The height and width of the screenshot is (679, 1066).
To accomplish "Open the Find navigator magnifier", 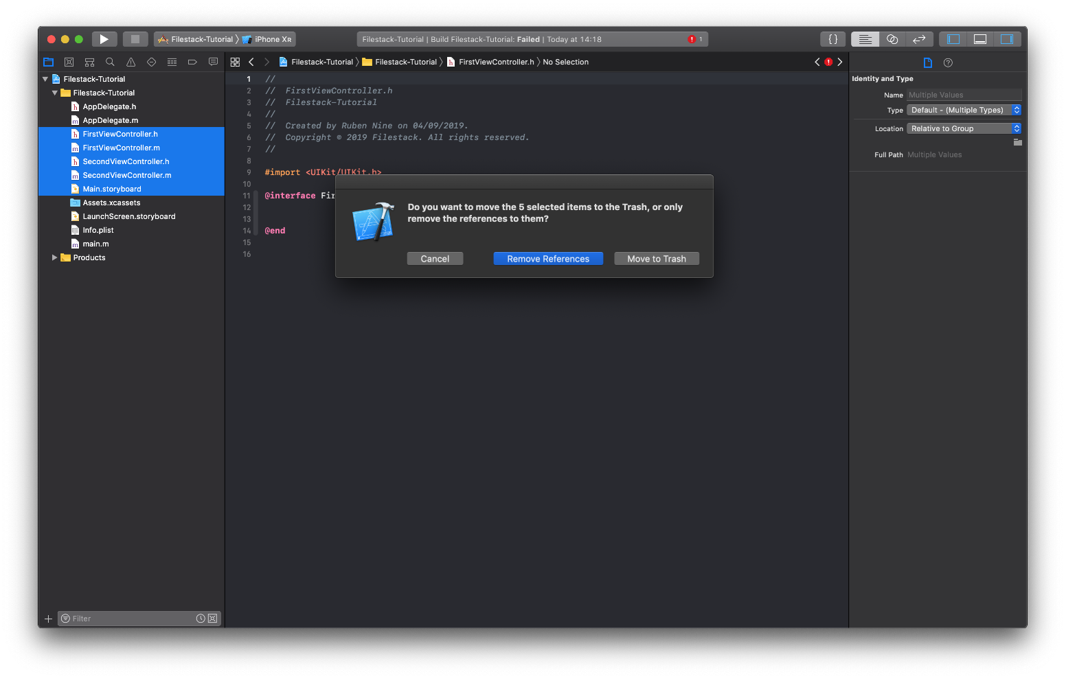I will 110,62.
